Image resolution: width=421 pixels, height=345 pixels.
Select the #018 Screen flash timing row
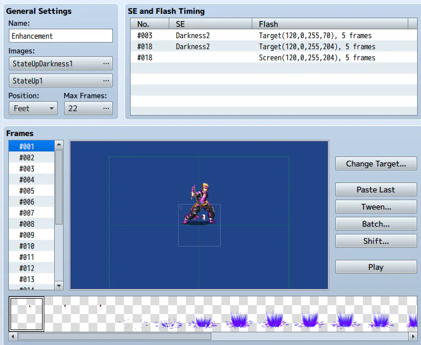274,57
